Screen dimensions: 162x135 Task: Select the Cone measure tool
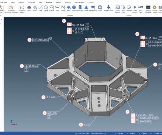pos(86,8)
